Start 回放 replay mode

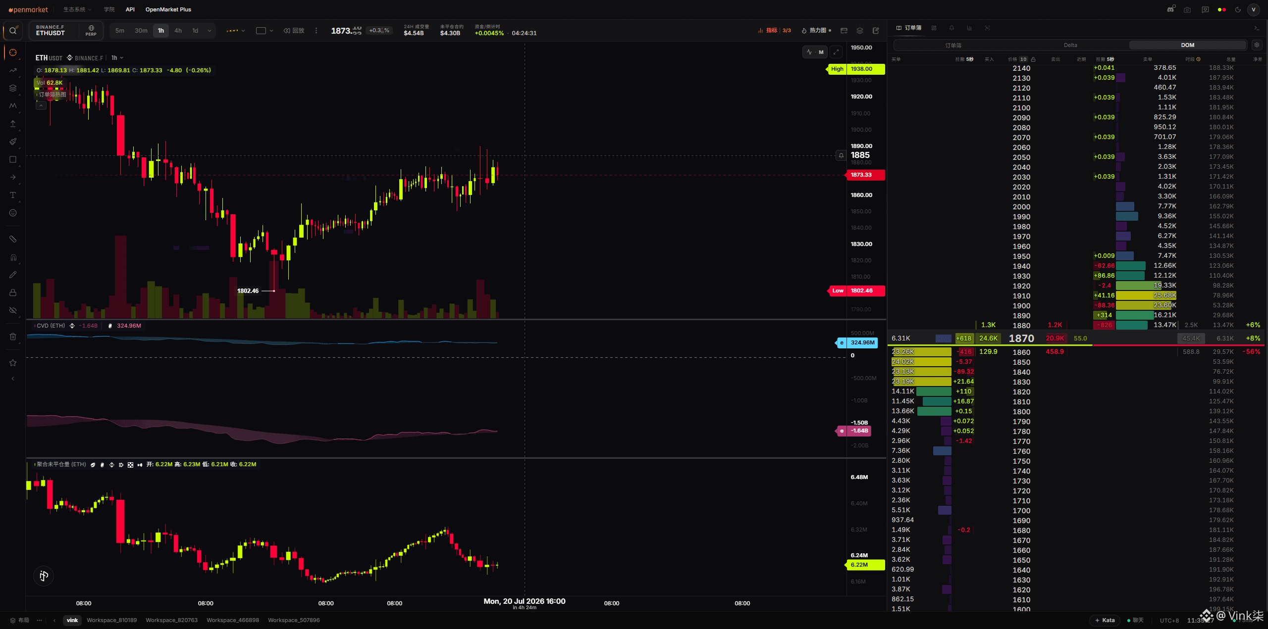pos(294,31)
